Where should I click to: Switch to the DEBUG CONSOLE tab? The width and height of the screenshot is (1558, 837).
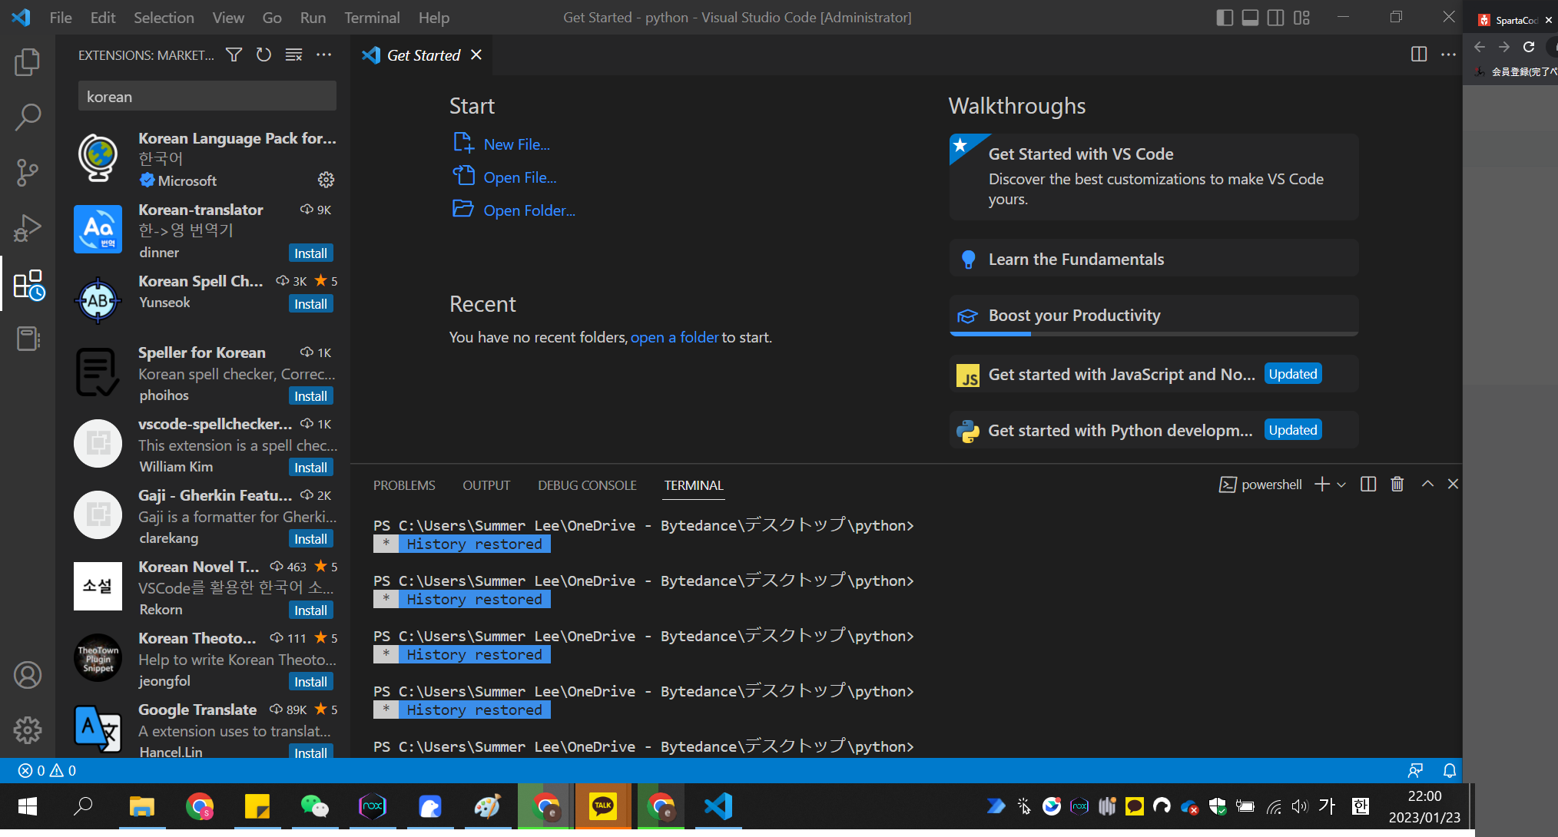[x=587, y=485]
